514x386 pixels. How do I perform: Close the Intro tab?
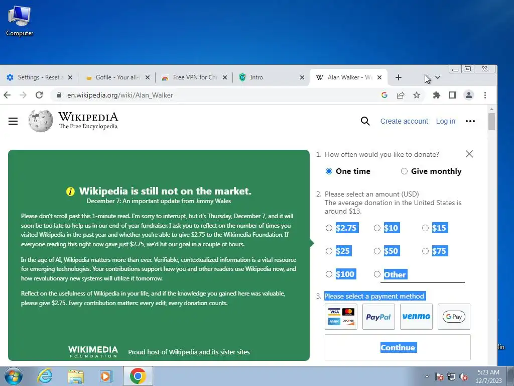pos(302,77)
